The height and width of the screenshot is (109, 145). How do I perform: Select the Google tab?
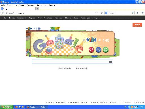(x=18, y=9)
